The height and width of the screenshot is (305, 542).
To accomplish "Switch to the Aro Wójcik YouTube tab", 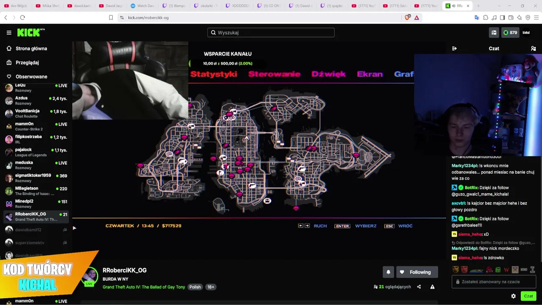I will click(x=17, y=6).
